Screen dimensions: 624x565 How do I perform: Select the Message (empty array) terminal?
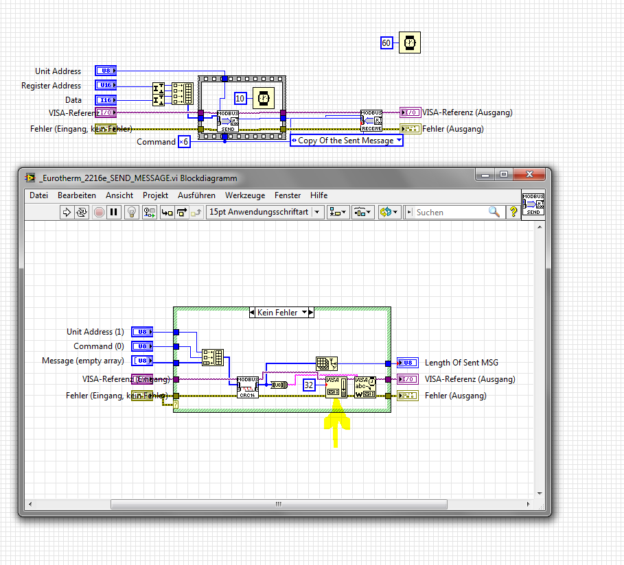(x=142, y=361)
